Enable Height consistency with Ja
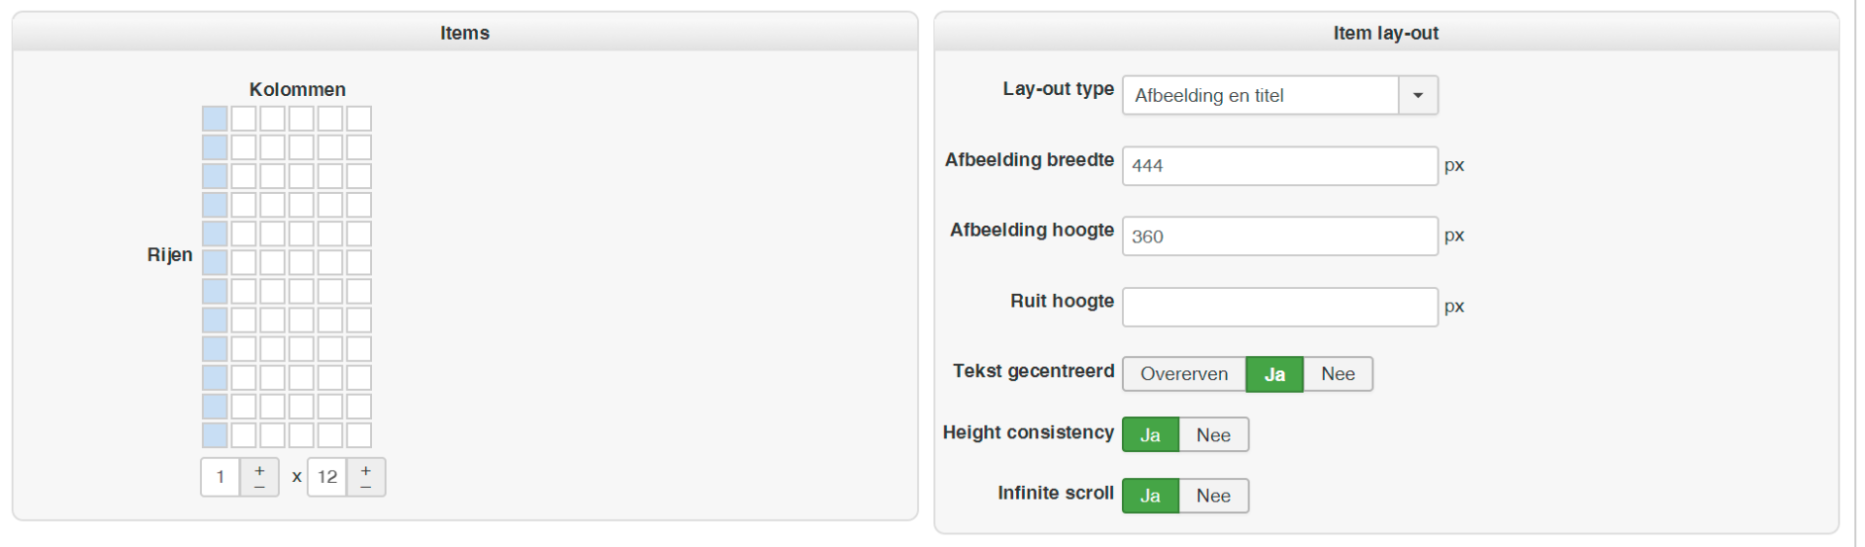Image resolution: width=1865 pixels, height=547 pixels. tap(1150, 435)
